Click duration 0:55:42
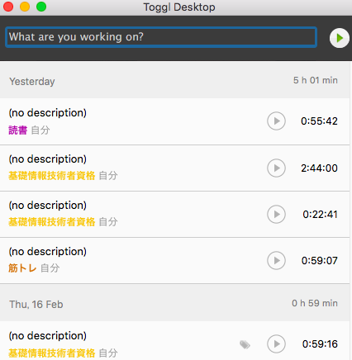 [x=319, y=121]
